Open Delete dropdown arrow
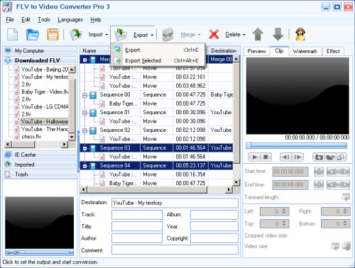355x268 pixels. pos(244,35)
